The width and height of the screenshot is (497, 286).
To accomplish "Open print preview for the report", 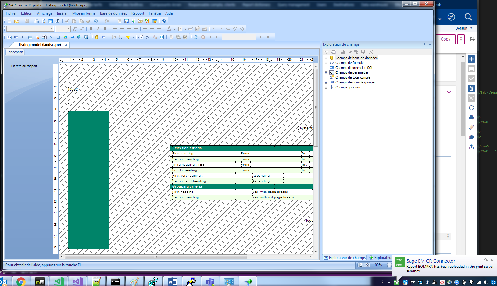I will pos(44,21).
